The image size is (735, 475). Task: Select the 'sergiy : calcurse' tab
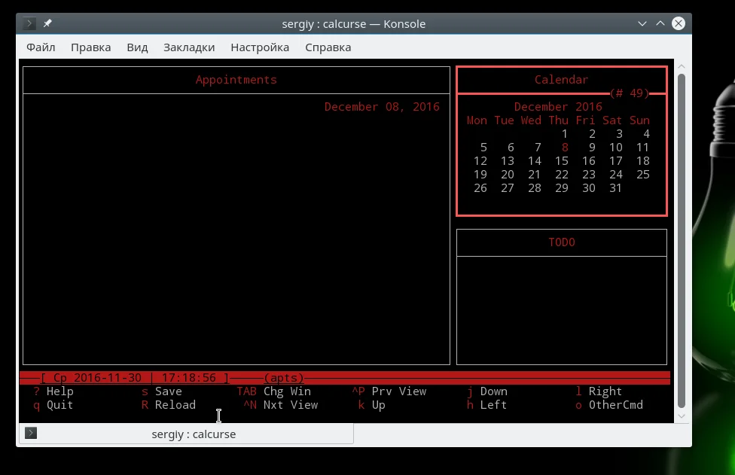(194, 434)
